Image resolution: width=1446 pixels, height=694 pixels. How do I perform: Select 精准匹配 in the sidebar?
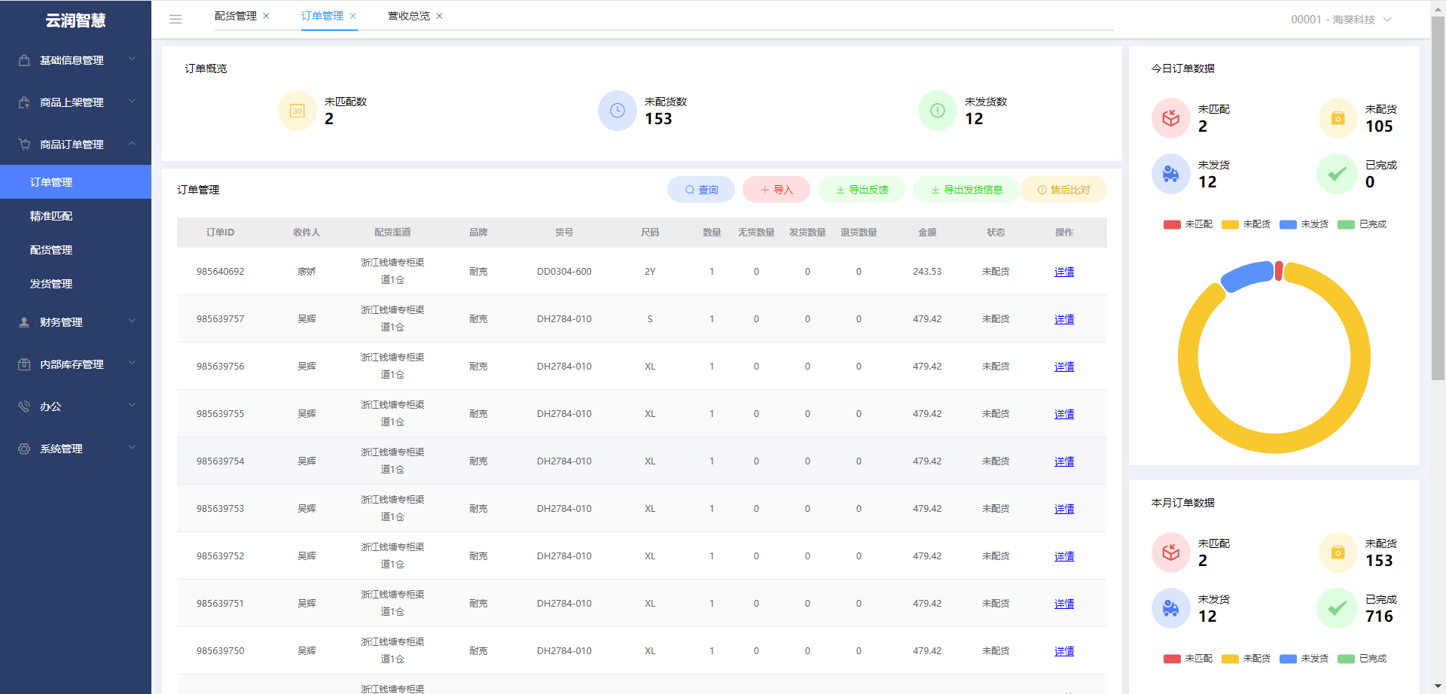[x=75, y=216]
